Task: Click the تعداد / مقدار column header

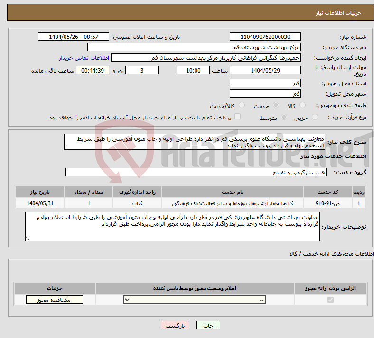Action: point(89,192)
